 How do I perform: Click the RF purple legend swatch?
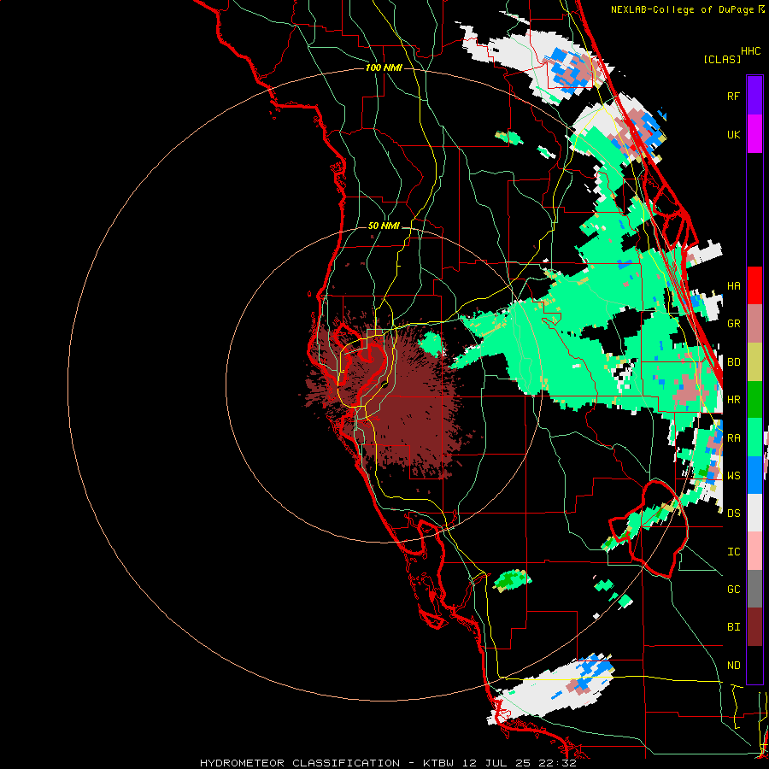pos(754,96)
